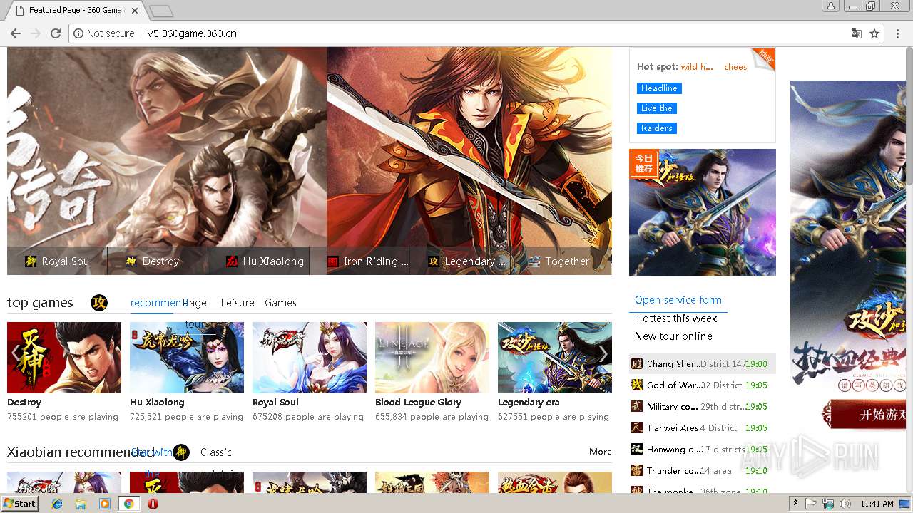Select the Classic tab

tap(216, 452)
